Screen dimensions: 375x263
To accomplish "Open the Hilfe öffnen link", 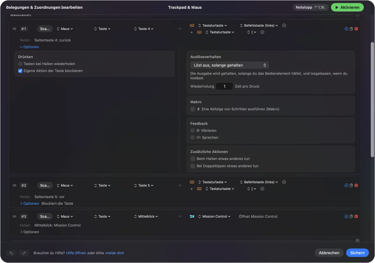I will pyautogui.click(x=76, y=253).
